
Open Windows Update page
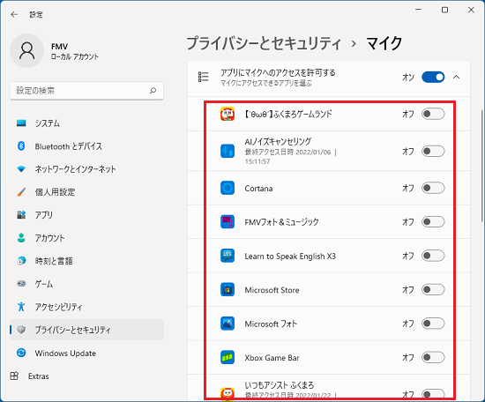pos(86,353)
